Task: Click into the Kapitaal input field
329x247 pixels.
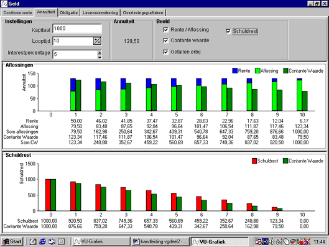Action: tap(77, 29)
